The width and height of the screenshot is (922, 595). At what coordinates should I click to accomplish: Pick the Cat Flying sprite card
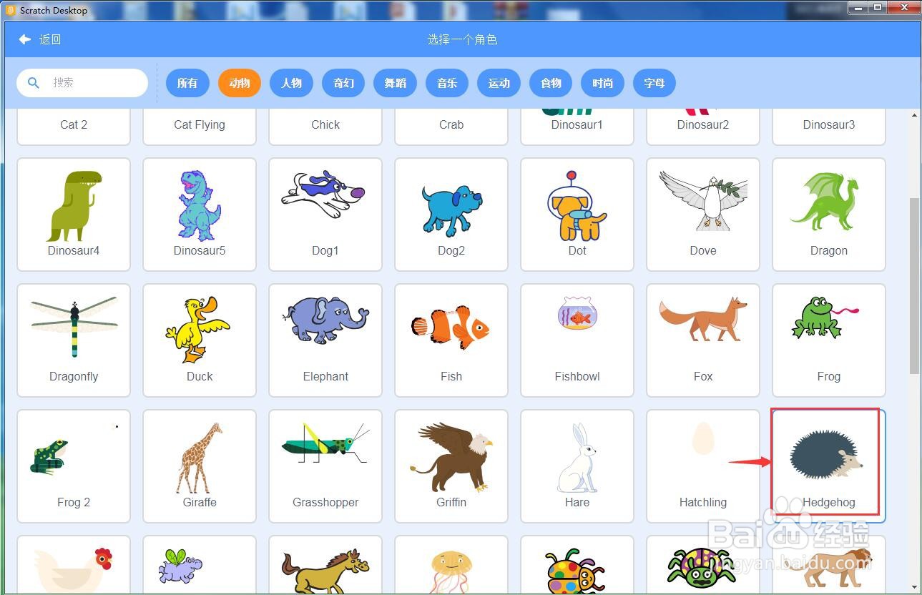200,127
